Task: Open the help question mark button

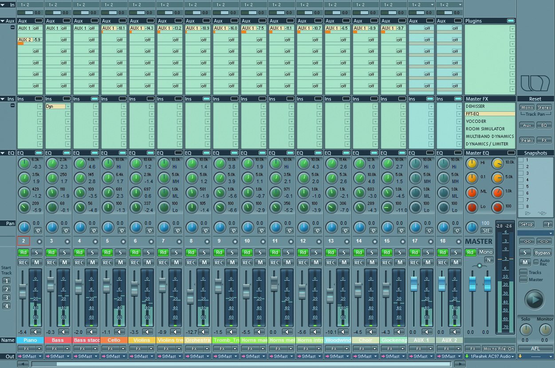Action: (547, 224)
